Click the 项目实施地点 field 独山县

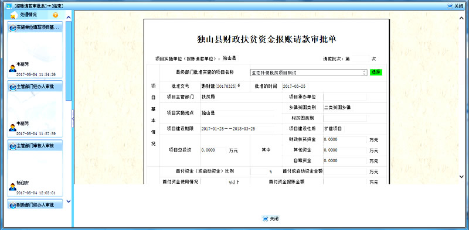[x=237, y=113]
